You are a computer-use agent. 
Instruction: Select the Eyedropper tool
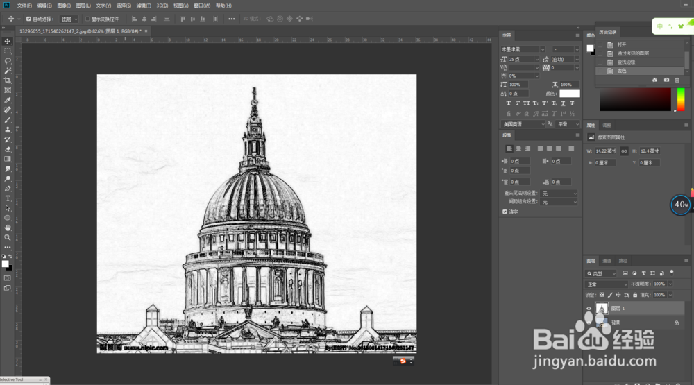(x=8, y=100)
